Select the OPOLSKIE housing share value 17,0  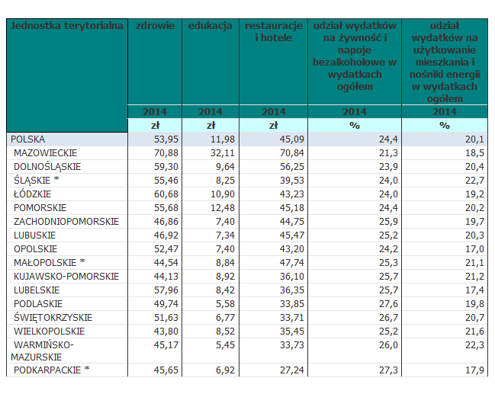point(474,249)
